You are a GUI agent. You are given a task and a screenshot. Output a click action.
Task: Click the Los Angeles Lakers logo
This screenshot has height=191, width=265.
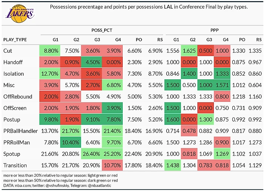[20, 13]
